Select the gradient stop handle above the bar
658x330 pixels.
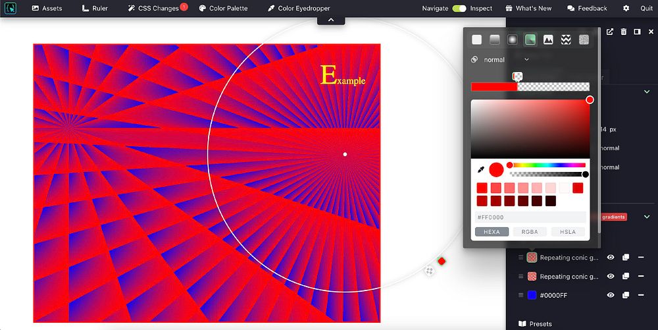tap(517, 76)
